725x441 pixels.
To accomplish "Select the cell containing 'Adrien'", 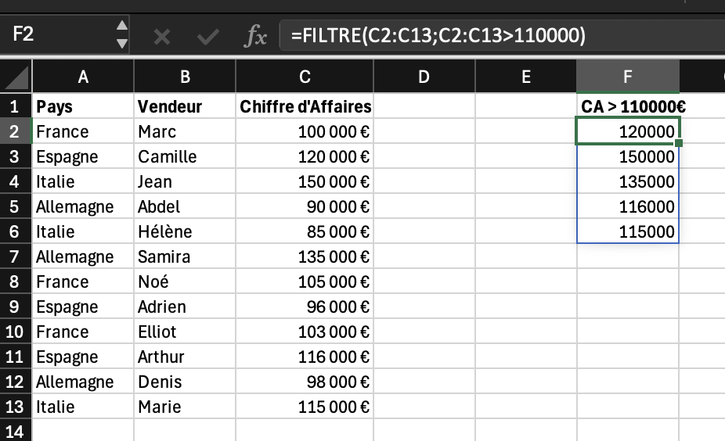I will [x=185, y=307].
